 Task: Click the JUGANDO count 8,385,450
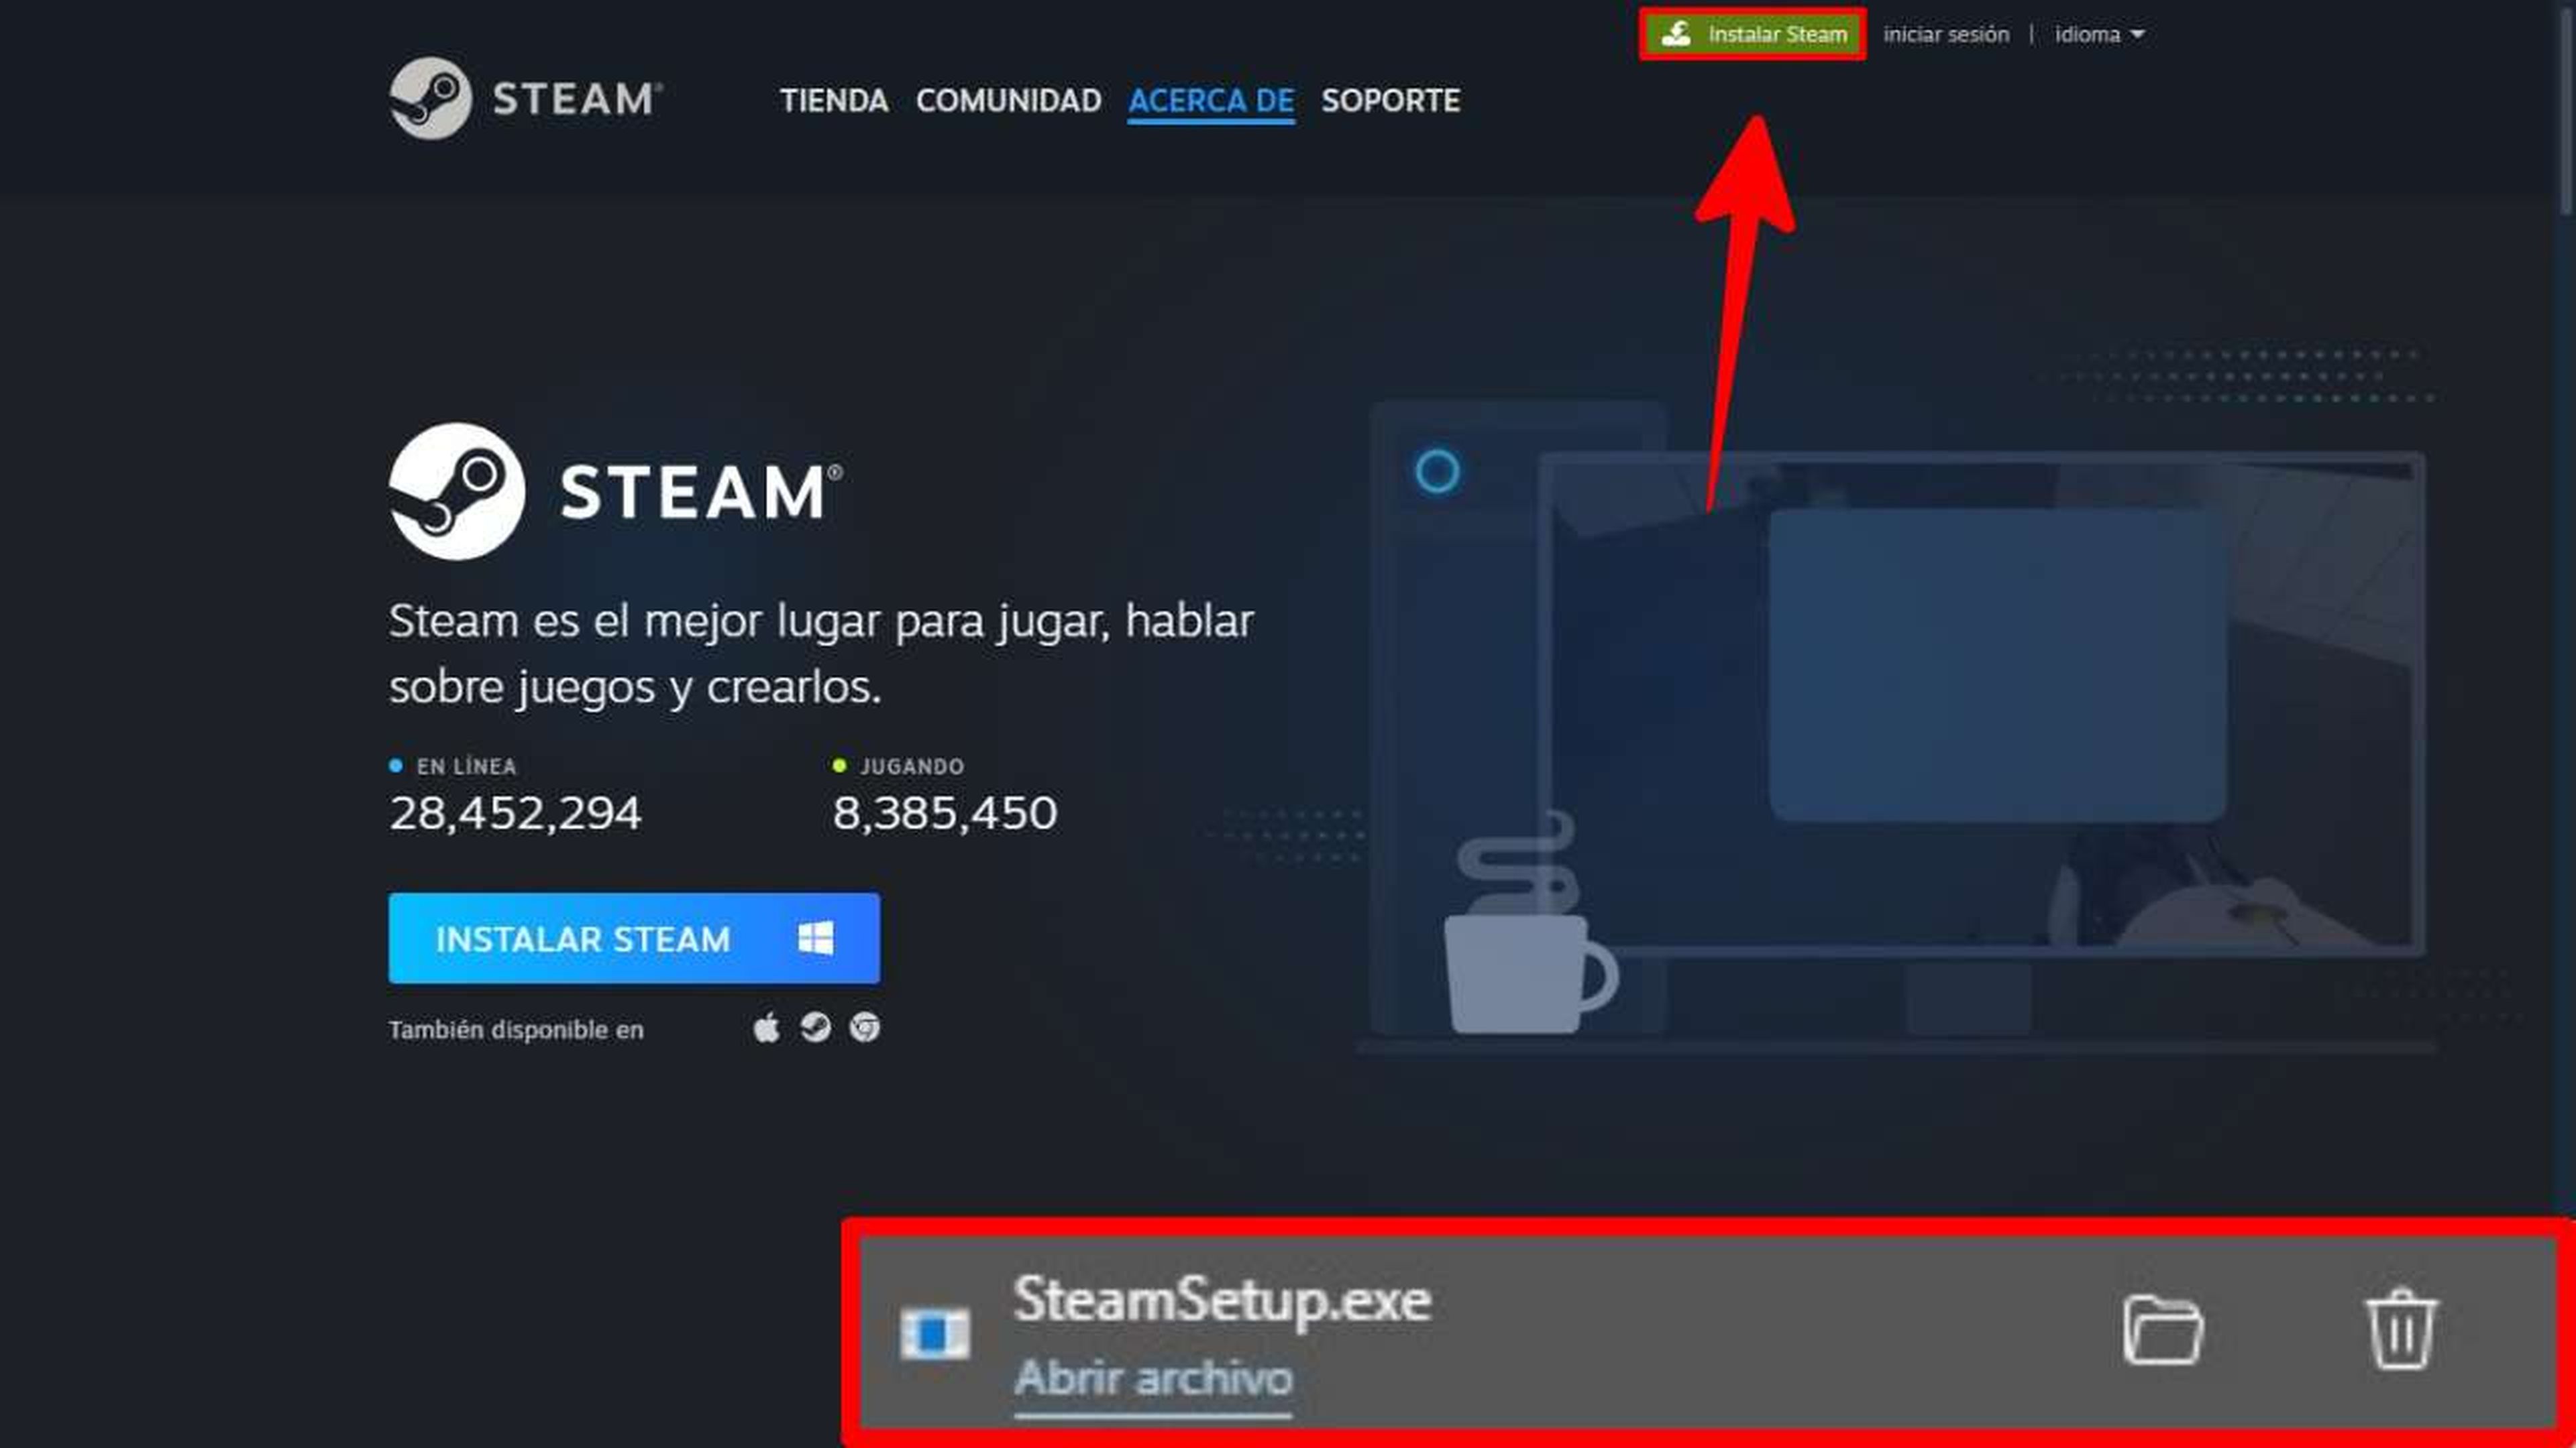944,812
